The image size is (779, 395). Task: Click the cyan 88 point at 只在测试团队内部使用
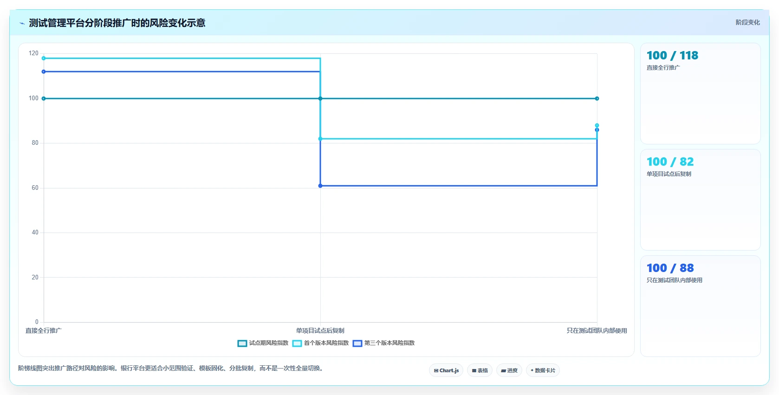coord(597,125)
